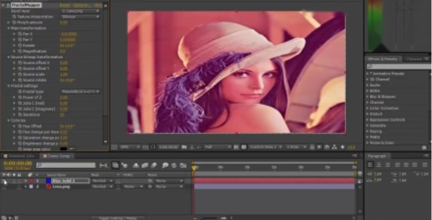Open the Texture interpolation dropdown
Image resolution: width=432 pixels, height=220 pixels.
(x=80, y=16)
